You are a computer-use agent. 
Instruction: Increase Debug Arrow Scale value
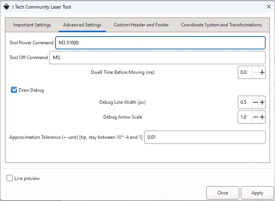(x=262, y=117)
